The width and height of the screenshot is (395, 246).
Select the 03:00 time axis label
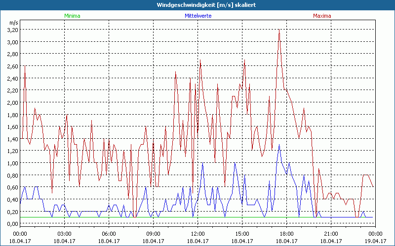pos(64,234)
